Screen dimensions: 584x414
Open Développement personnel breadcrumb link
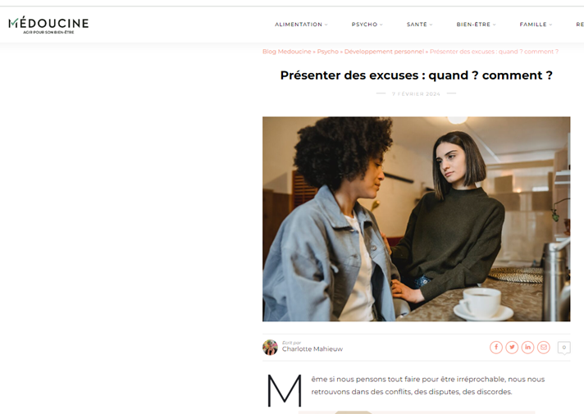tap(384, 52)
